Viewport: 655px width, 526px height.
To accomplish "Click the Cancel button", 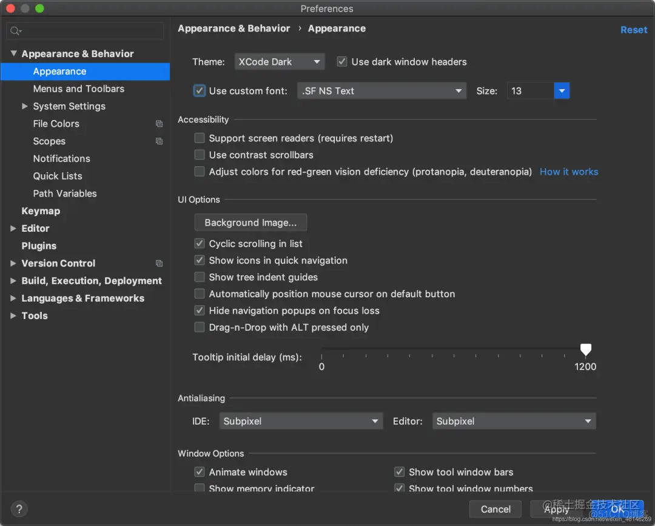I will 495,509.
